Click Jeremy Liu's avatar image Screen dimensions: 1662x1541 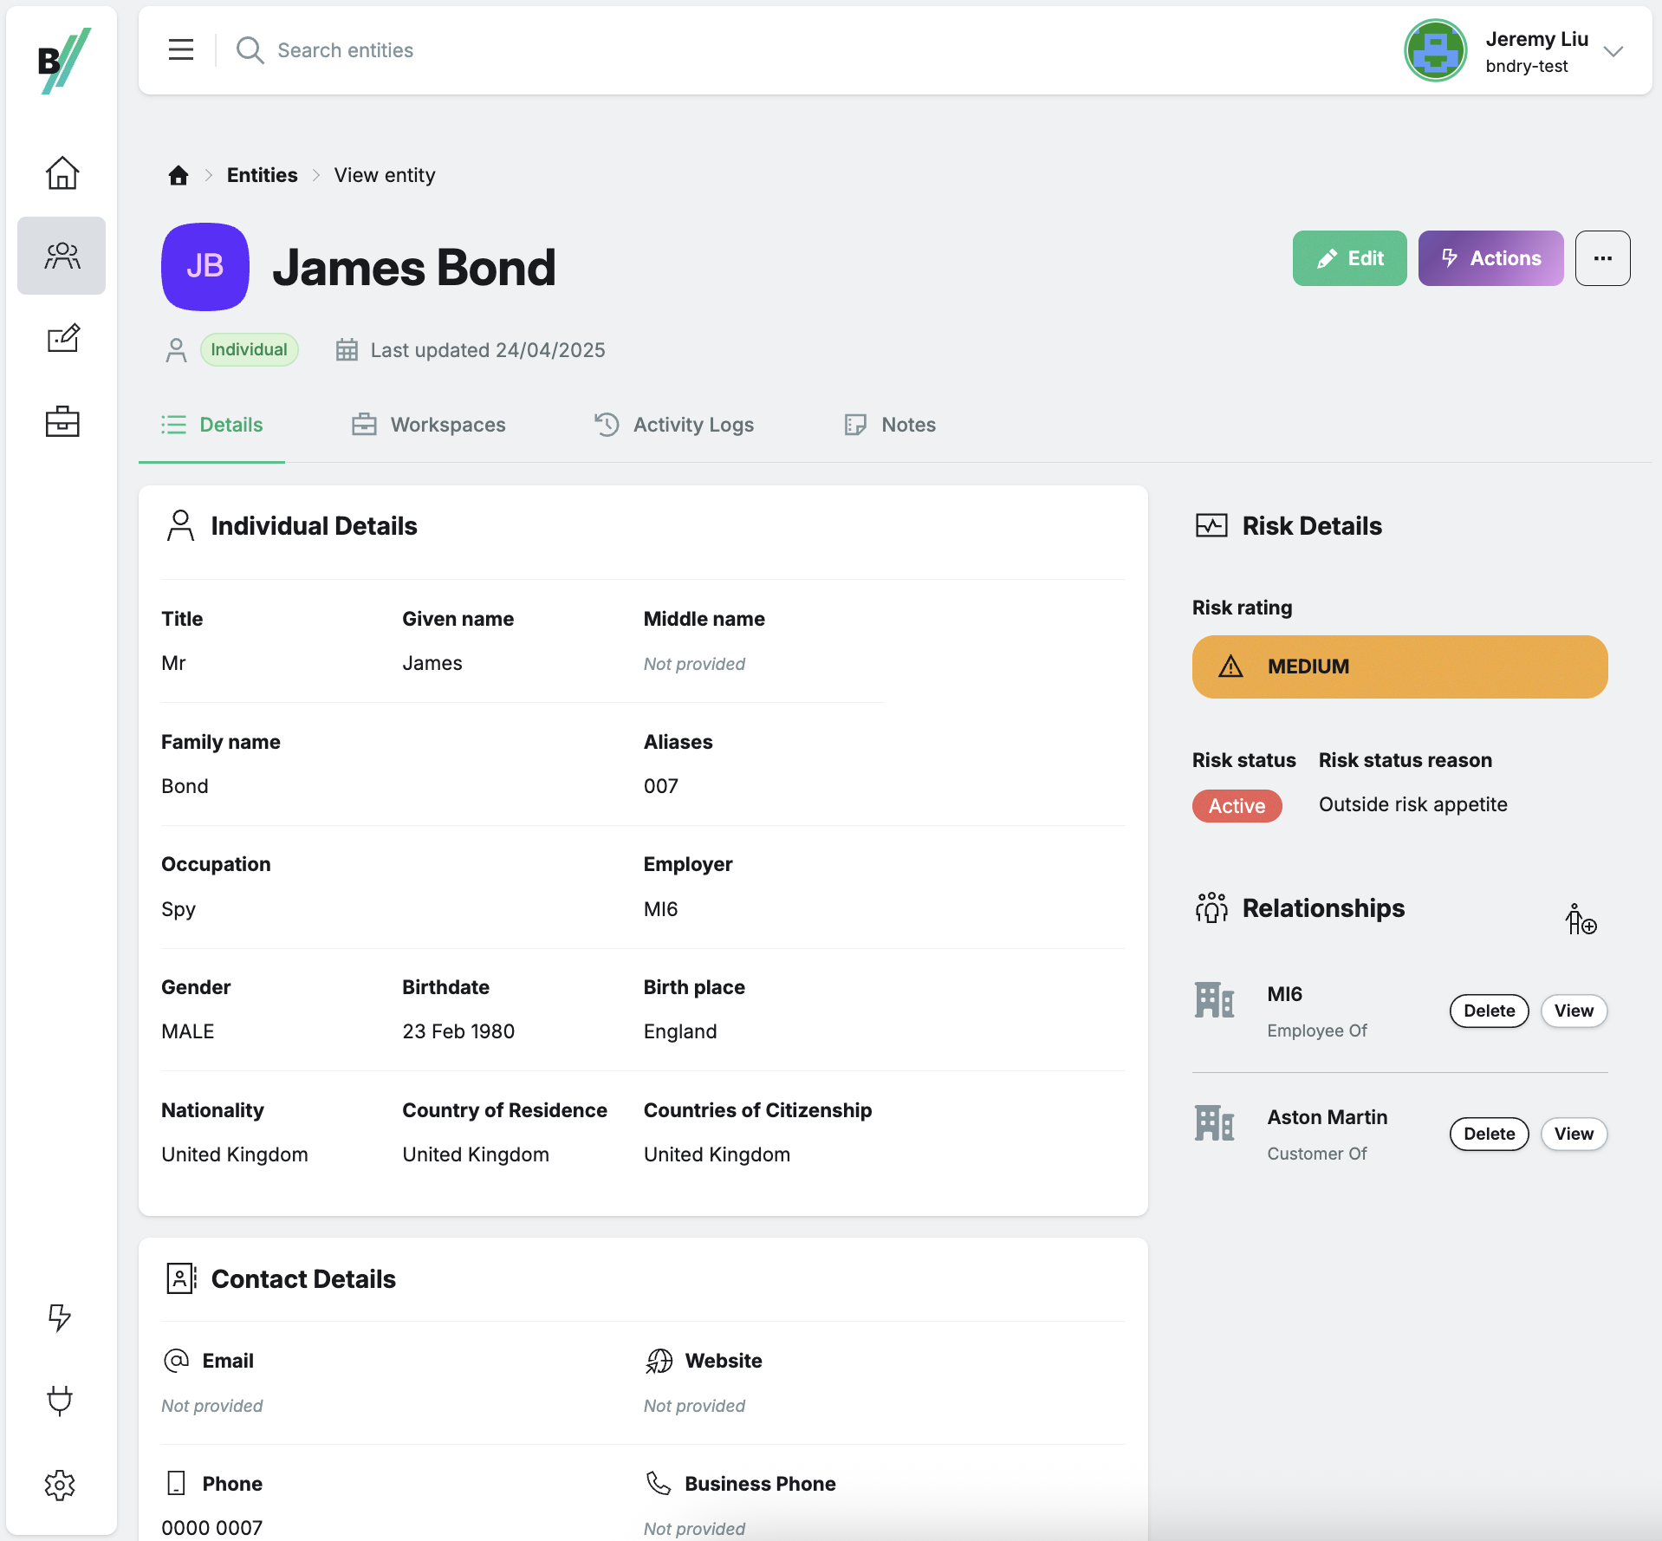tap(1435, 50)
